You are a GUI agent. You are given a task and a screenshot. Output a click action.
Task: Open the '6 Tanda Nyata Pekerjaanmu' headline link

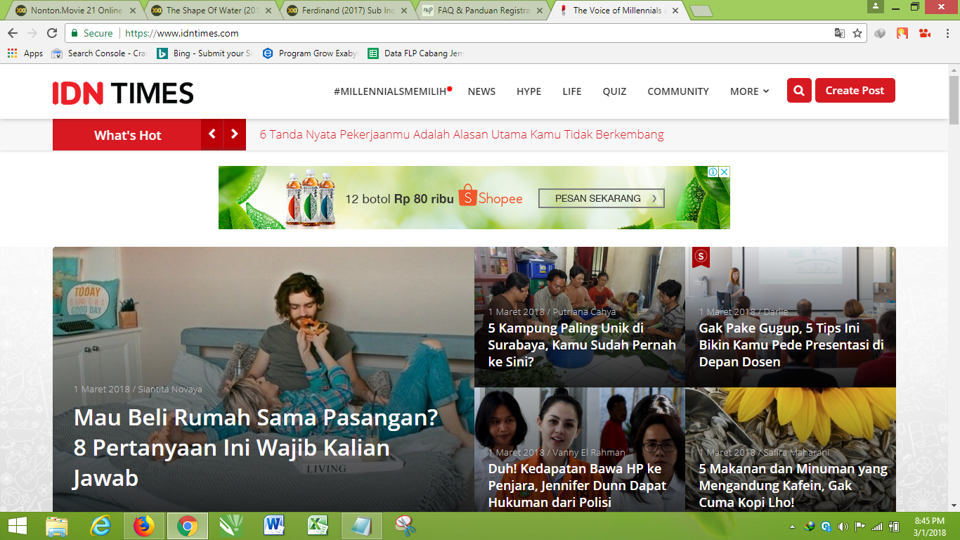(461, 134)
